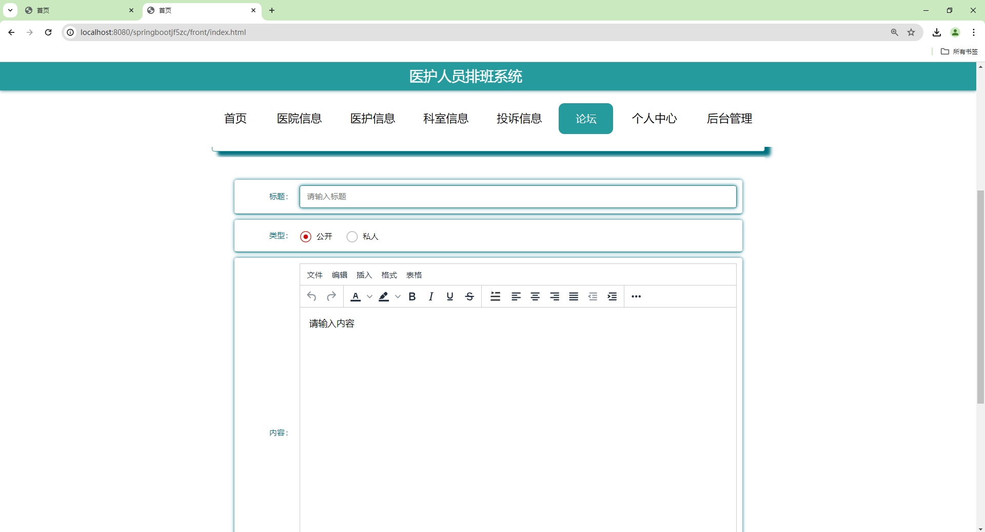985x532 pixels.
Task: Select the 公开 radio option
Action: [x=306, y=237]
